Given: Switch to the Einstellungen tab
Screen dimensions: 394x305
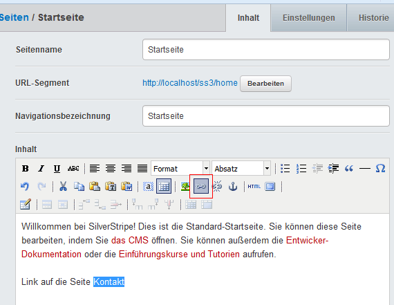Looking at the screenshot, I should coord(308,18).
